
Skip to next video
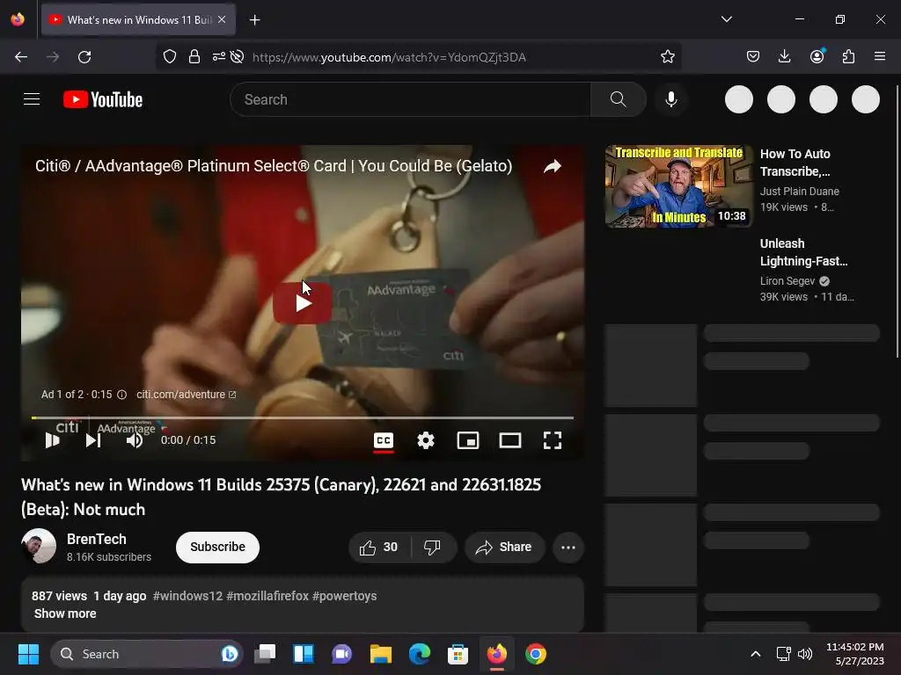[93, 440]
